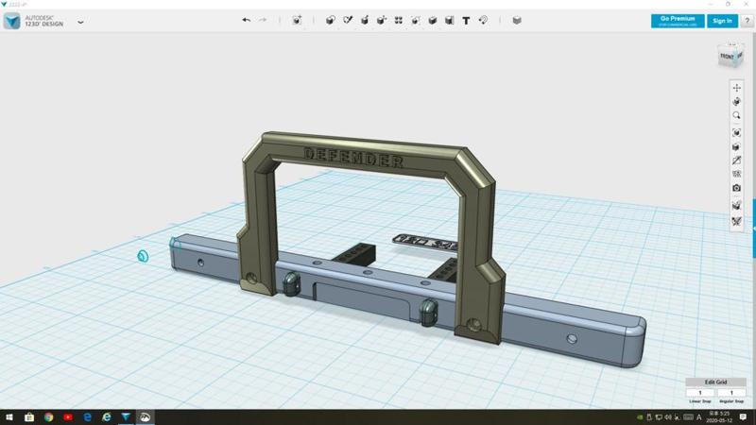Toggle solids and meshes visibility
The width and height of the screenshot is (756, 425).
737,206
